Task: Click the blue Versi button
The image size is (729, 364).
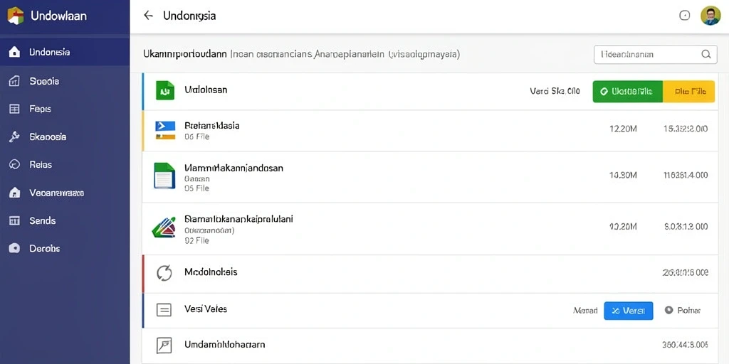Action: [628, 311]
